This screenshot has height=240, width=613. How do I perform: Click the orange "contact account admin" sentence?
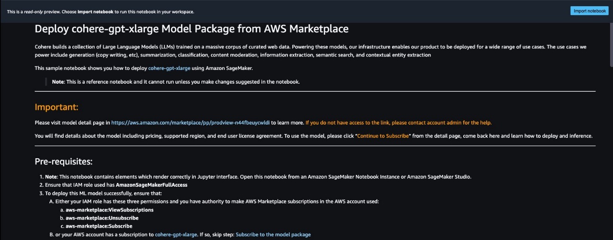(x=398, y=123)
